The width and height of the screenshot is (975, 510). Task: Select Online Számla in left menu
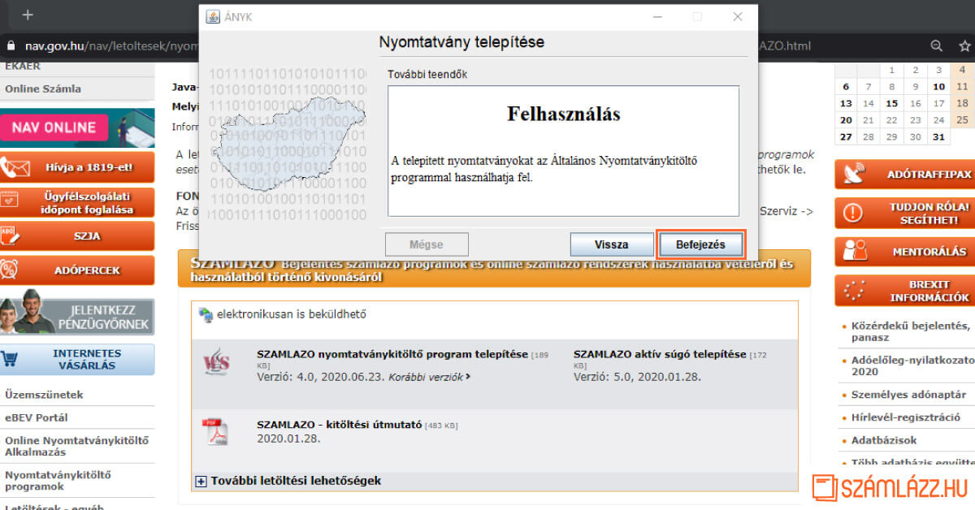tap(43, 89)
